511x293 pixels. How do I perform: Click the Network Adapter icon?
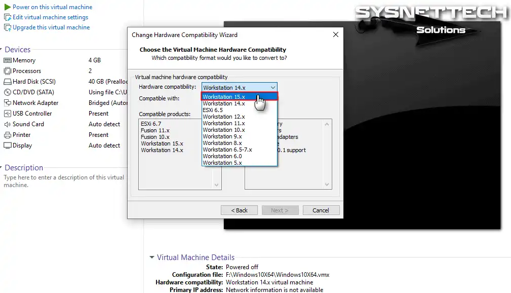7,103
